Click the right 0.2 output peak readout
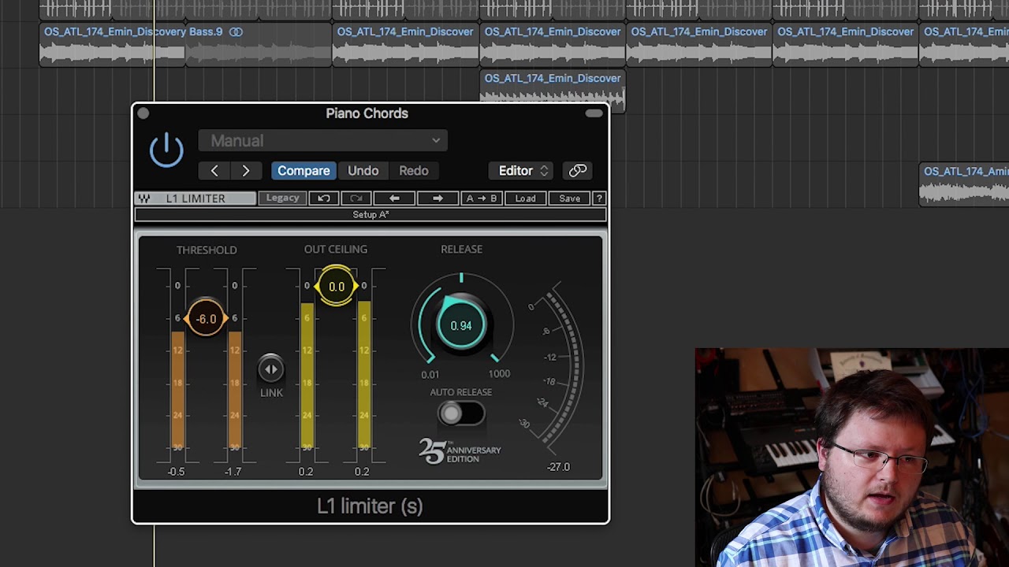 pos(362,472)
